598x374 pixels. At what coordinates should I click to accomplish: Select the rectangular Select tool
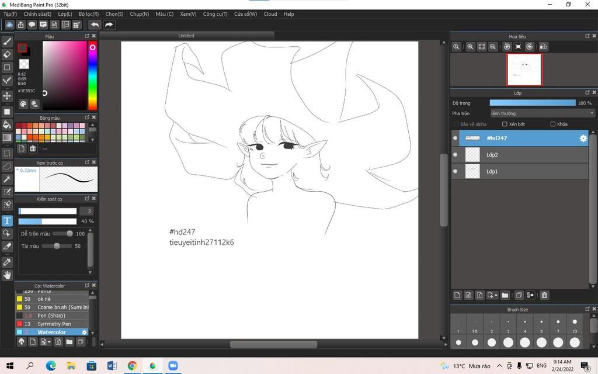point(7,154)
